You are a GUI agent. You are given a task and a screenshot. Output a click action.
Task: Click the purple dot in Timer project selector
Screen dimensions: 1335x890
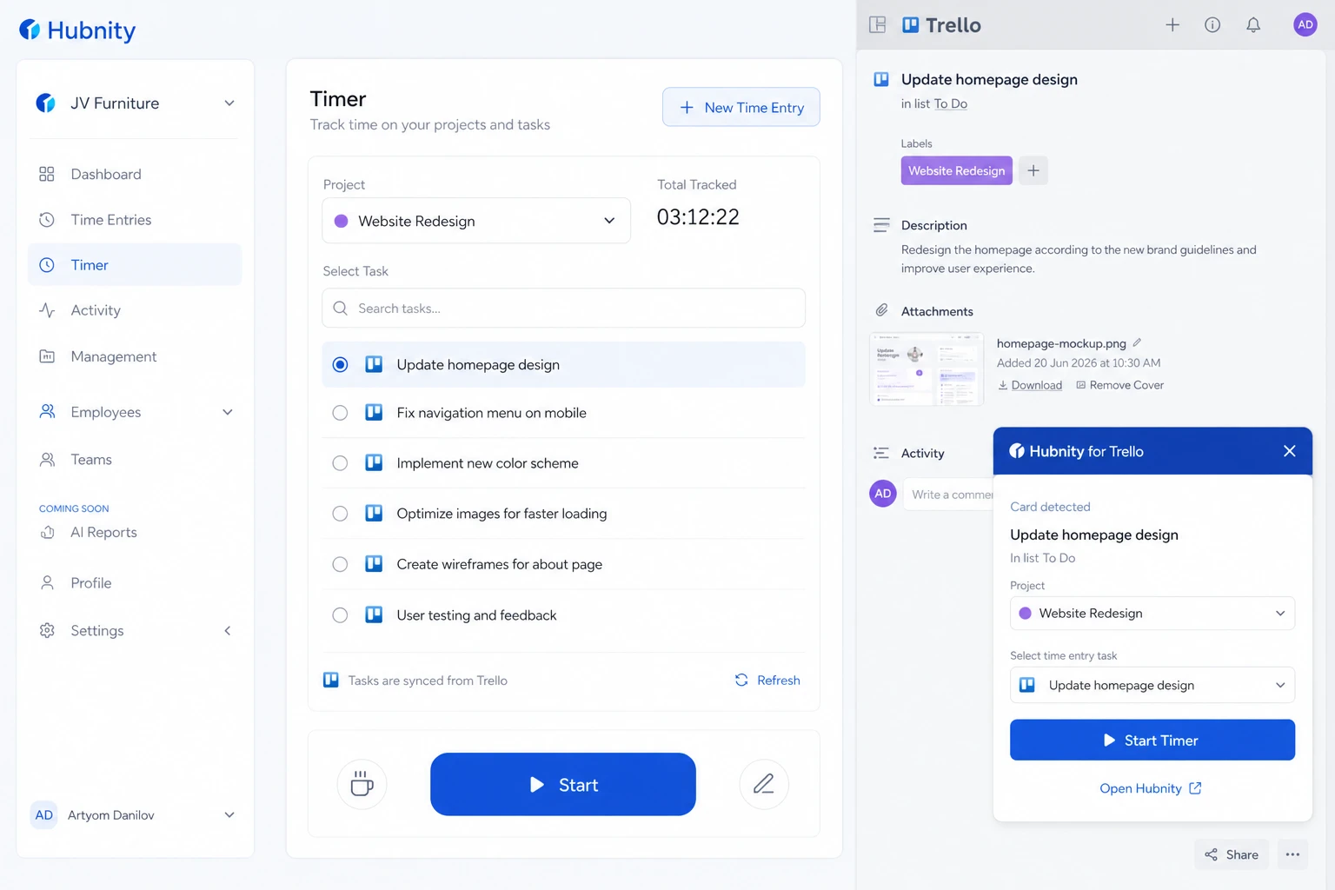click(x=342, y=221)
